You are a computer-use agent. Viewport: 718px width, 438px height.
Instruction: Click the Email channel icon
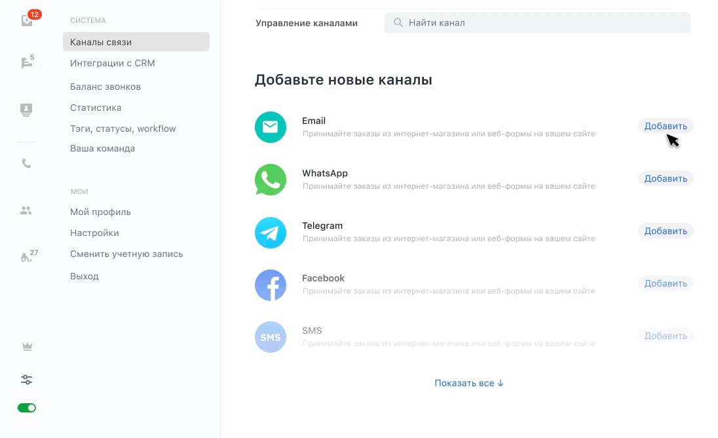click(x=270, y=127)
